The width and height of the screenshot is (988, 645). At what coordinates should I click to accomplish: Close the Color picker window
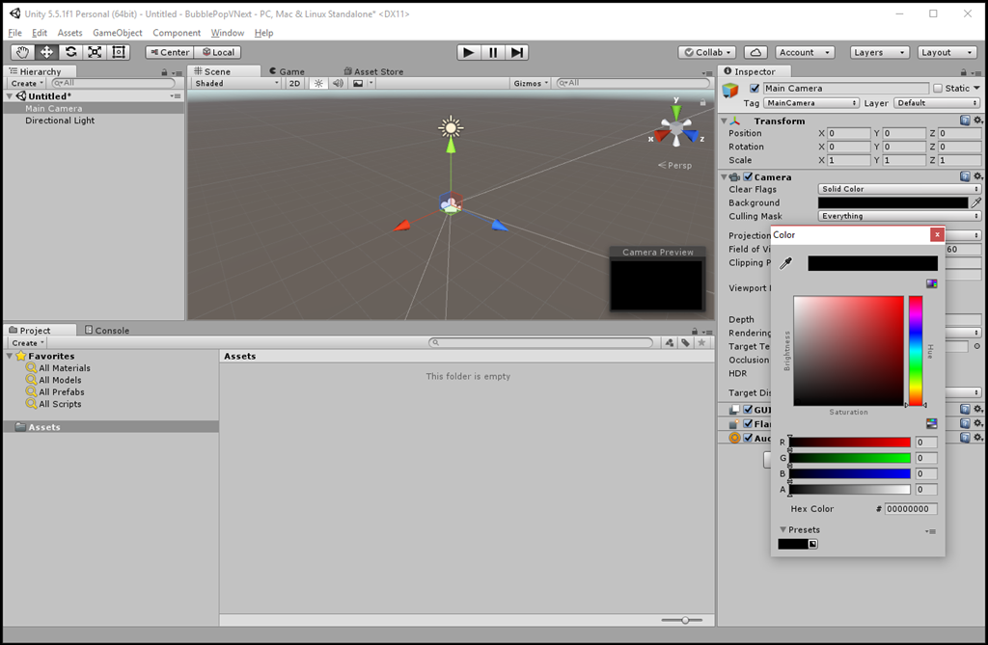click(937, 234)
